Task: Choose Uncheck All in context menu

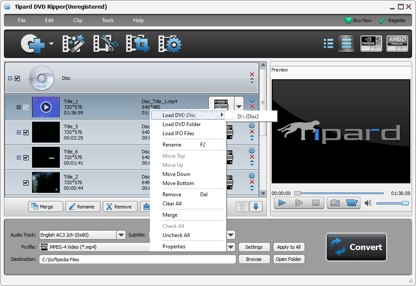Action: [188, 235]
